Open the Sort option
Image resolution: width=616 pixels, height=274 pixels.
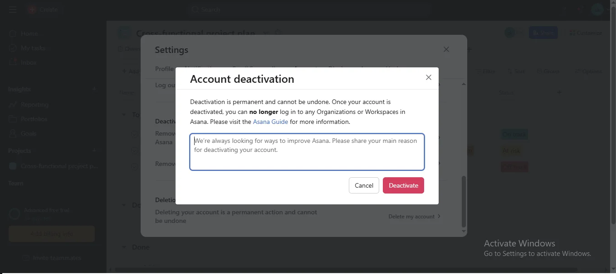516,71
